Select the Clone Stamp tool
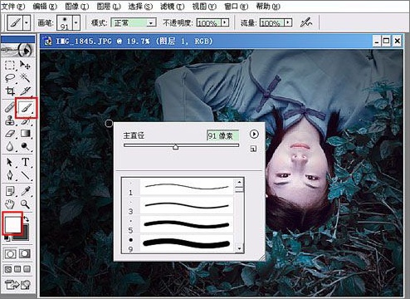This screenshot has width=410, height=299. (10, 120)
